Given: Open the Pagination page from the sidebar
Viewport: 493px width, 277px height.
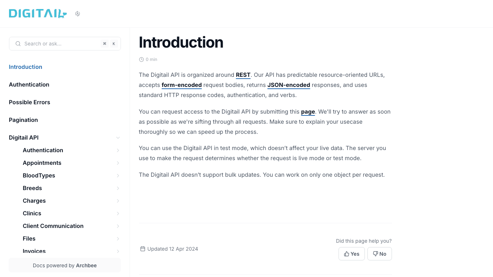Looking at the screenshot, I should [x=23, y=120].
